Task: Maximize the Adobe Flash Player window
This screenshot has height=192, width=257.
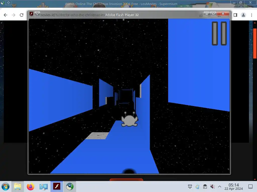Action: 213,14
